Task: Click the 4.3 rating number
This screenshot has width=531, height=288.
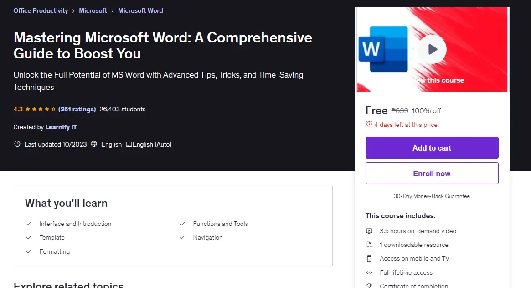Action: click(18, 109)
